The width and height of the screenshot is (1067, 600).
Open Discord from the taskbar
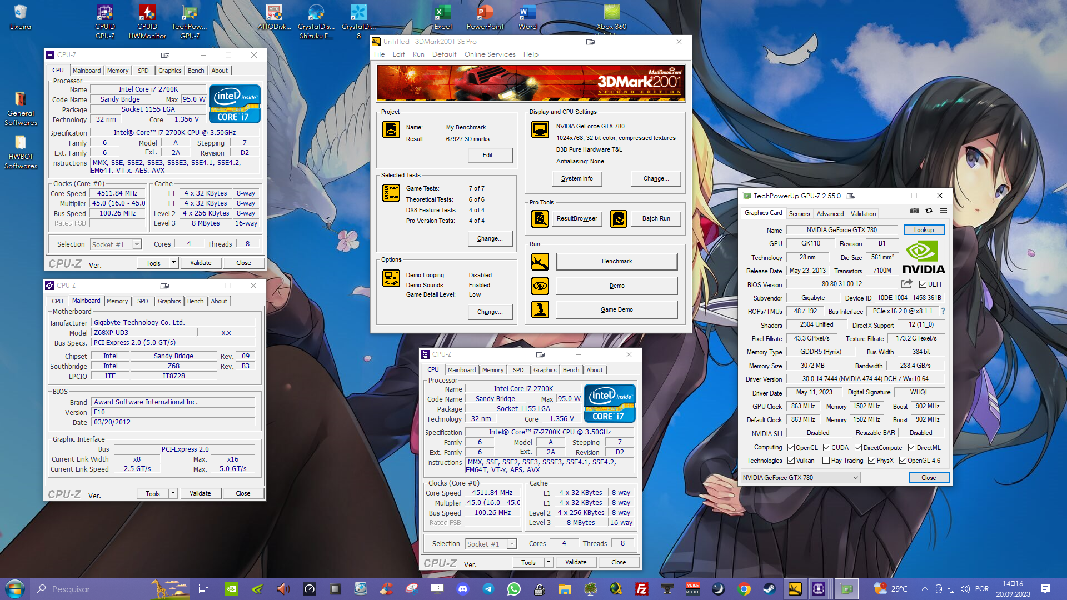click(x=463, y=589)
